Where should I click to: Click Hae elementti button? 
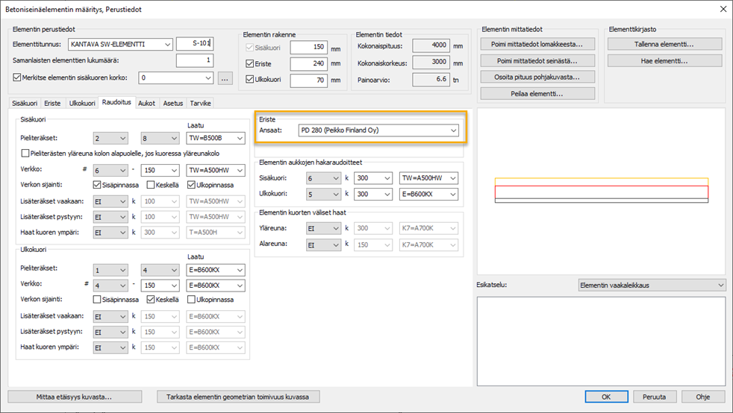[664, 60]
